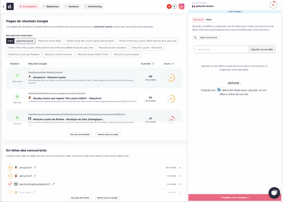Click the Amazon favicon in result 1
283x202 pixels.
30,77
